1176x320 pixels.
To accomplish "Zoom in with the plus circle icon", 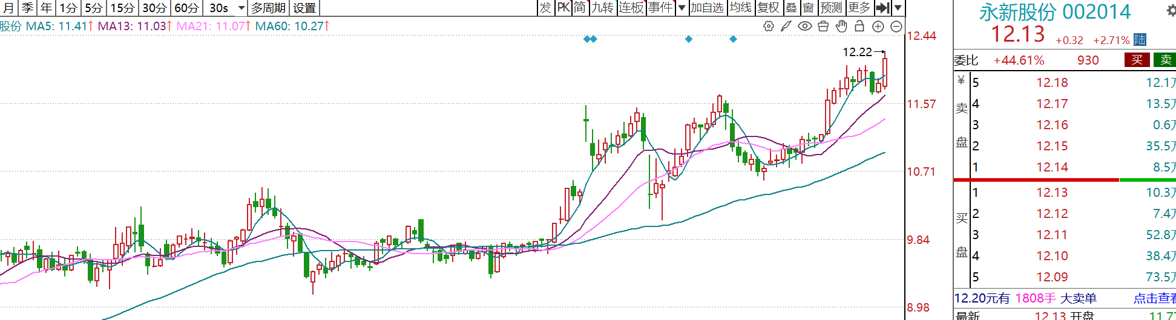I will [x=878, y=27].
